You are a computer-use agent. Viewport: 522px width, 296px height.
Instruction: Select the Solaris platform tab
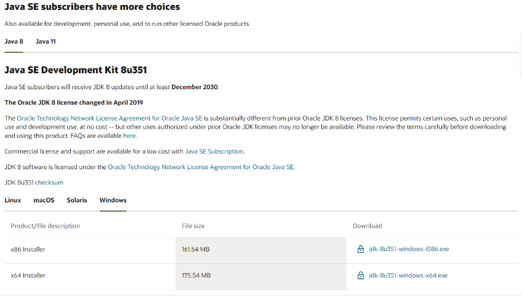[76, 200]
